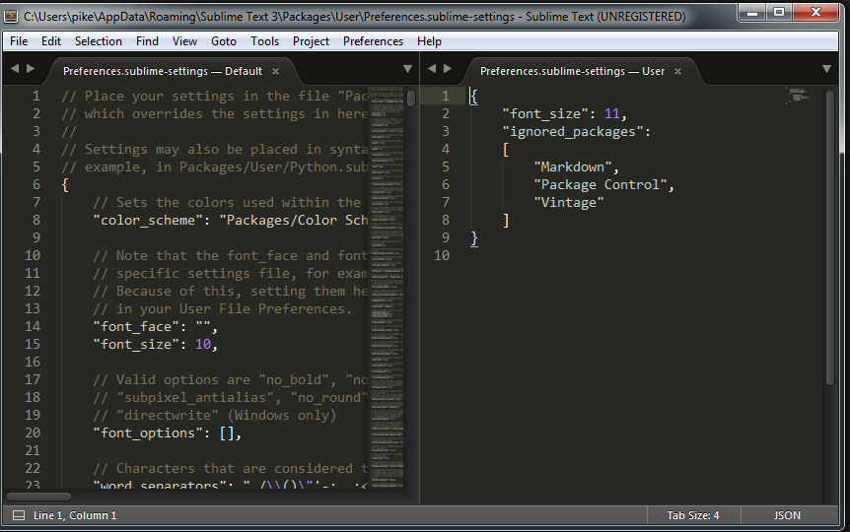The image size is (850, 532).
Task: Open the Tab Size: 4 selector
Action: (x=693, y=515)
